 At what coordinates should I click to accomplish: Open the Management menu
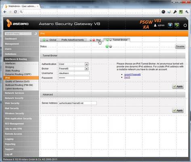pyautogui.click(x=21, y=44)
